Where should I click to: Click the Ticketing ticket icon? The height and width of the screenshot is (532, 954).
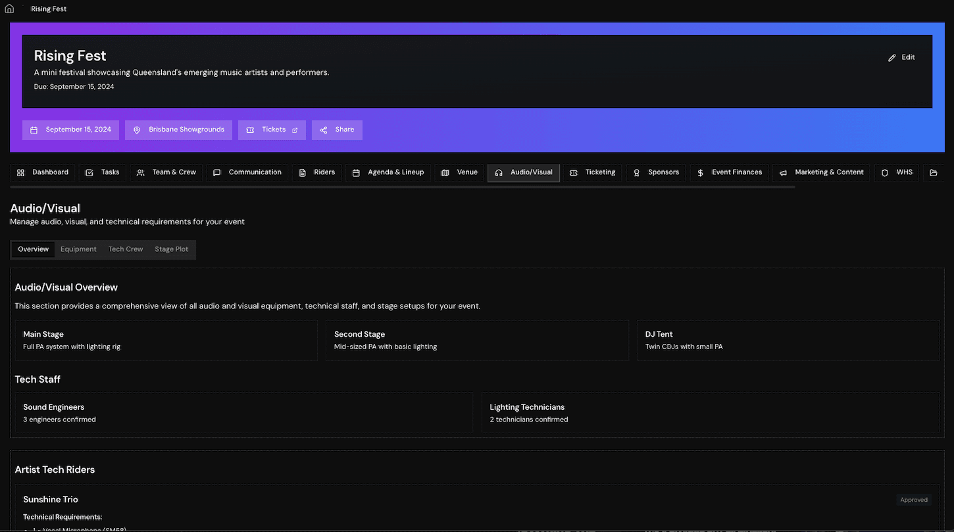point(574,173)
